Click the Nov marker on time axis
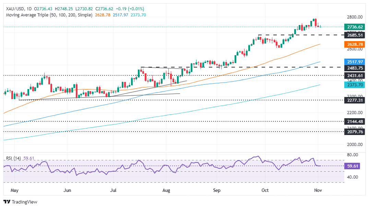Image resolution: width=369 pixels, height=208 pixels. click(318, 190)
